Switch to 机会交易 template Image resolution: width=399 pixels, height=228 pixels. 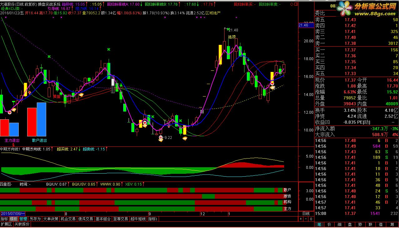point(68,219)
